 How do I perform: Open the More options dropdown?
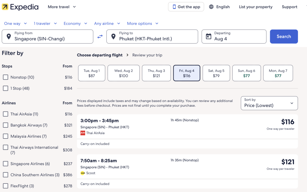coord(142,23)
